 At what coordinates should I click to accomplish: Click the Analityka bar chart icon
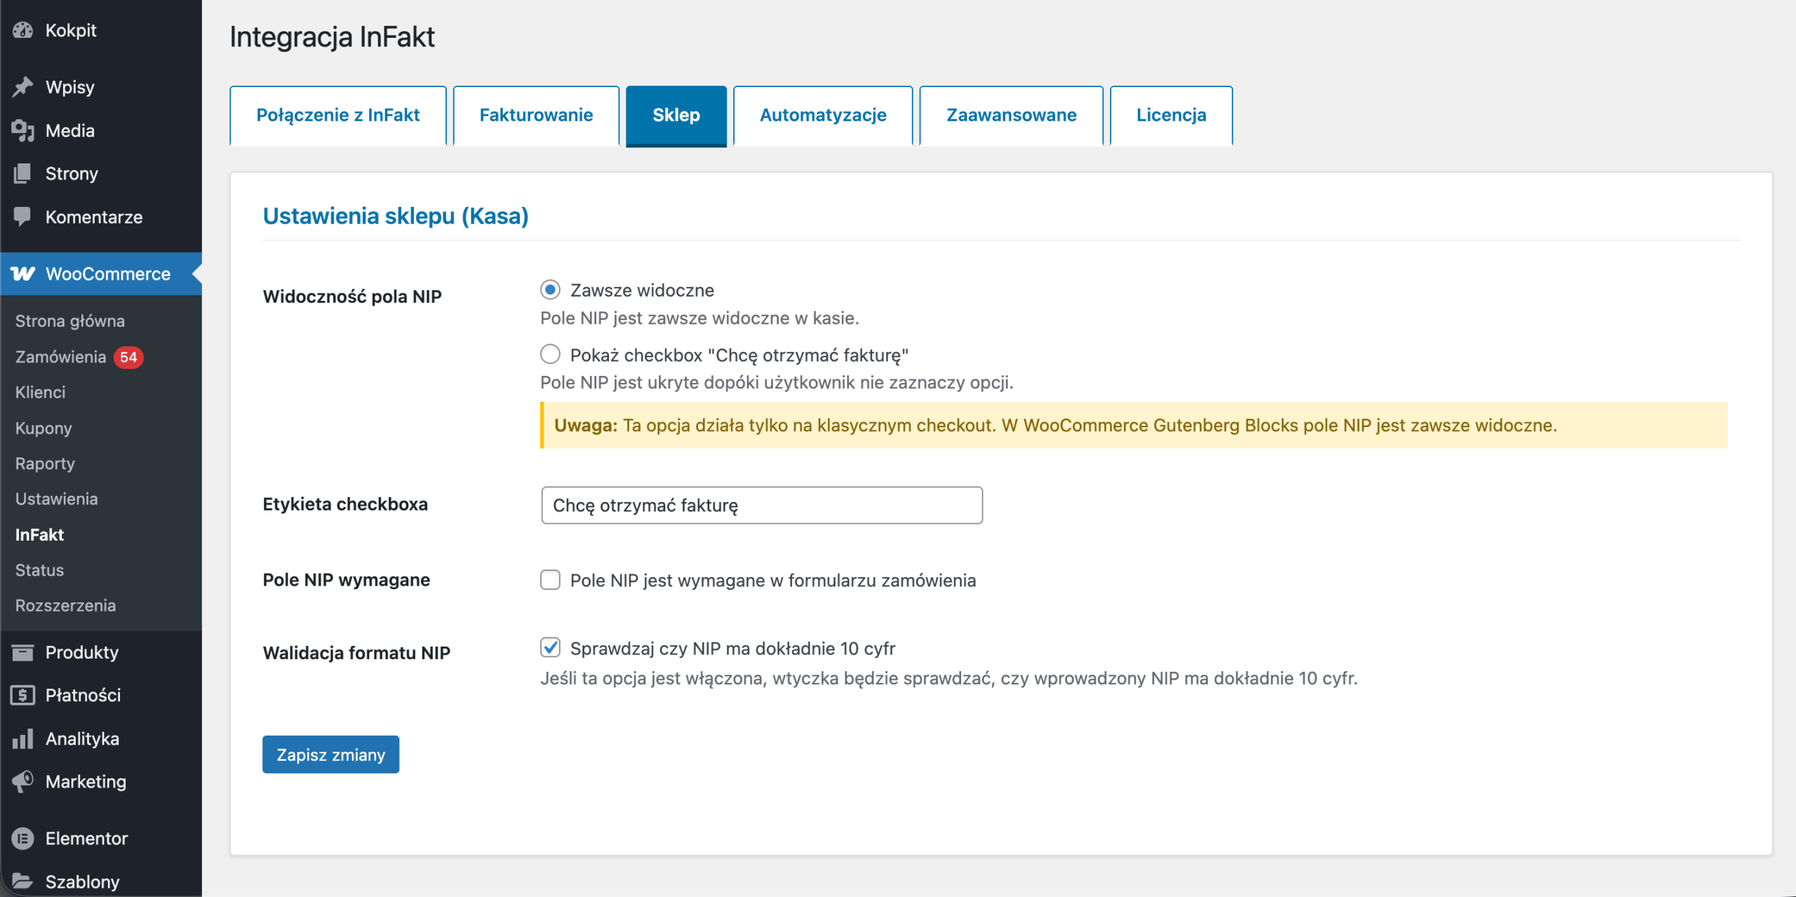22,738
